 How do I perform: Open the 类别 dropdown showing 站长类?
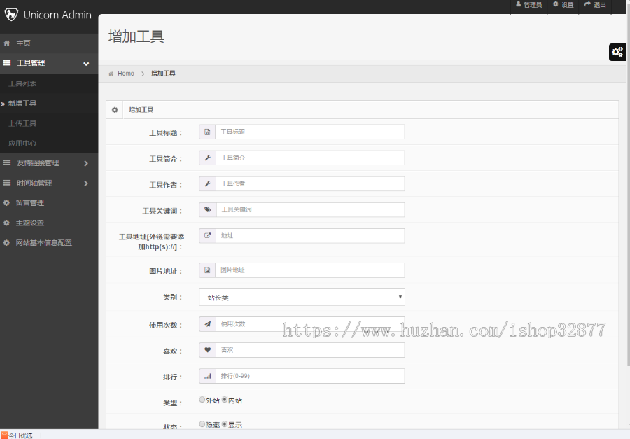point(302,298)
